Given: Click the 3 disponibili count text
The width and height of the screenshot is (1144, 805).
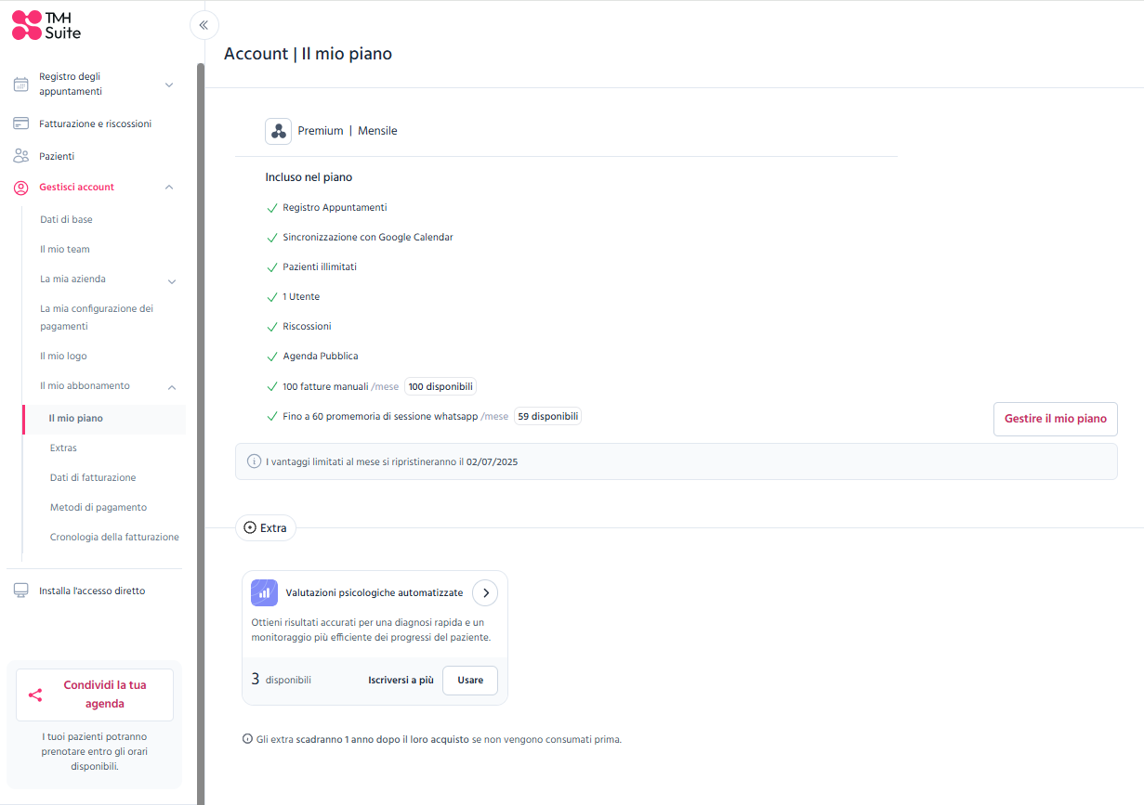Looking at the screenshot, I should (x=282, y=680).
